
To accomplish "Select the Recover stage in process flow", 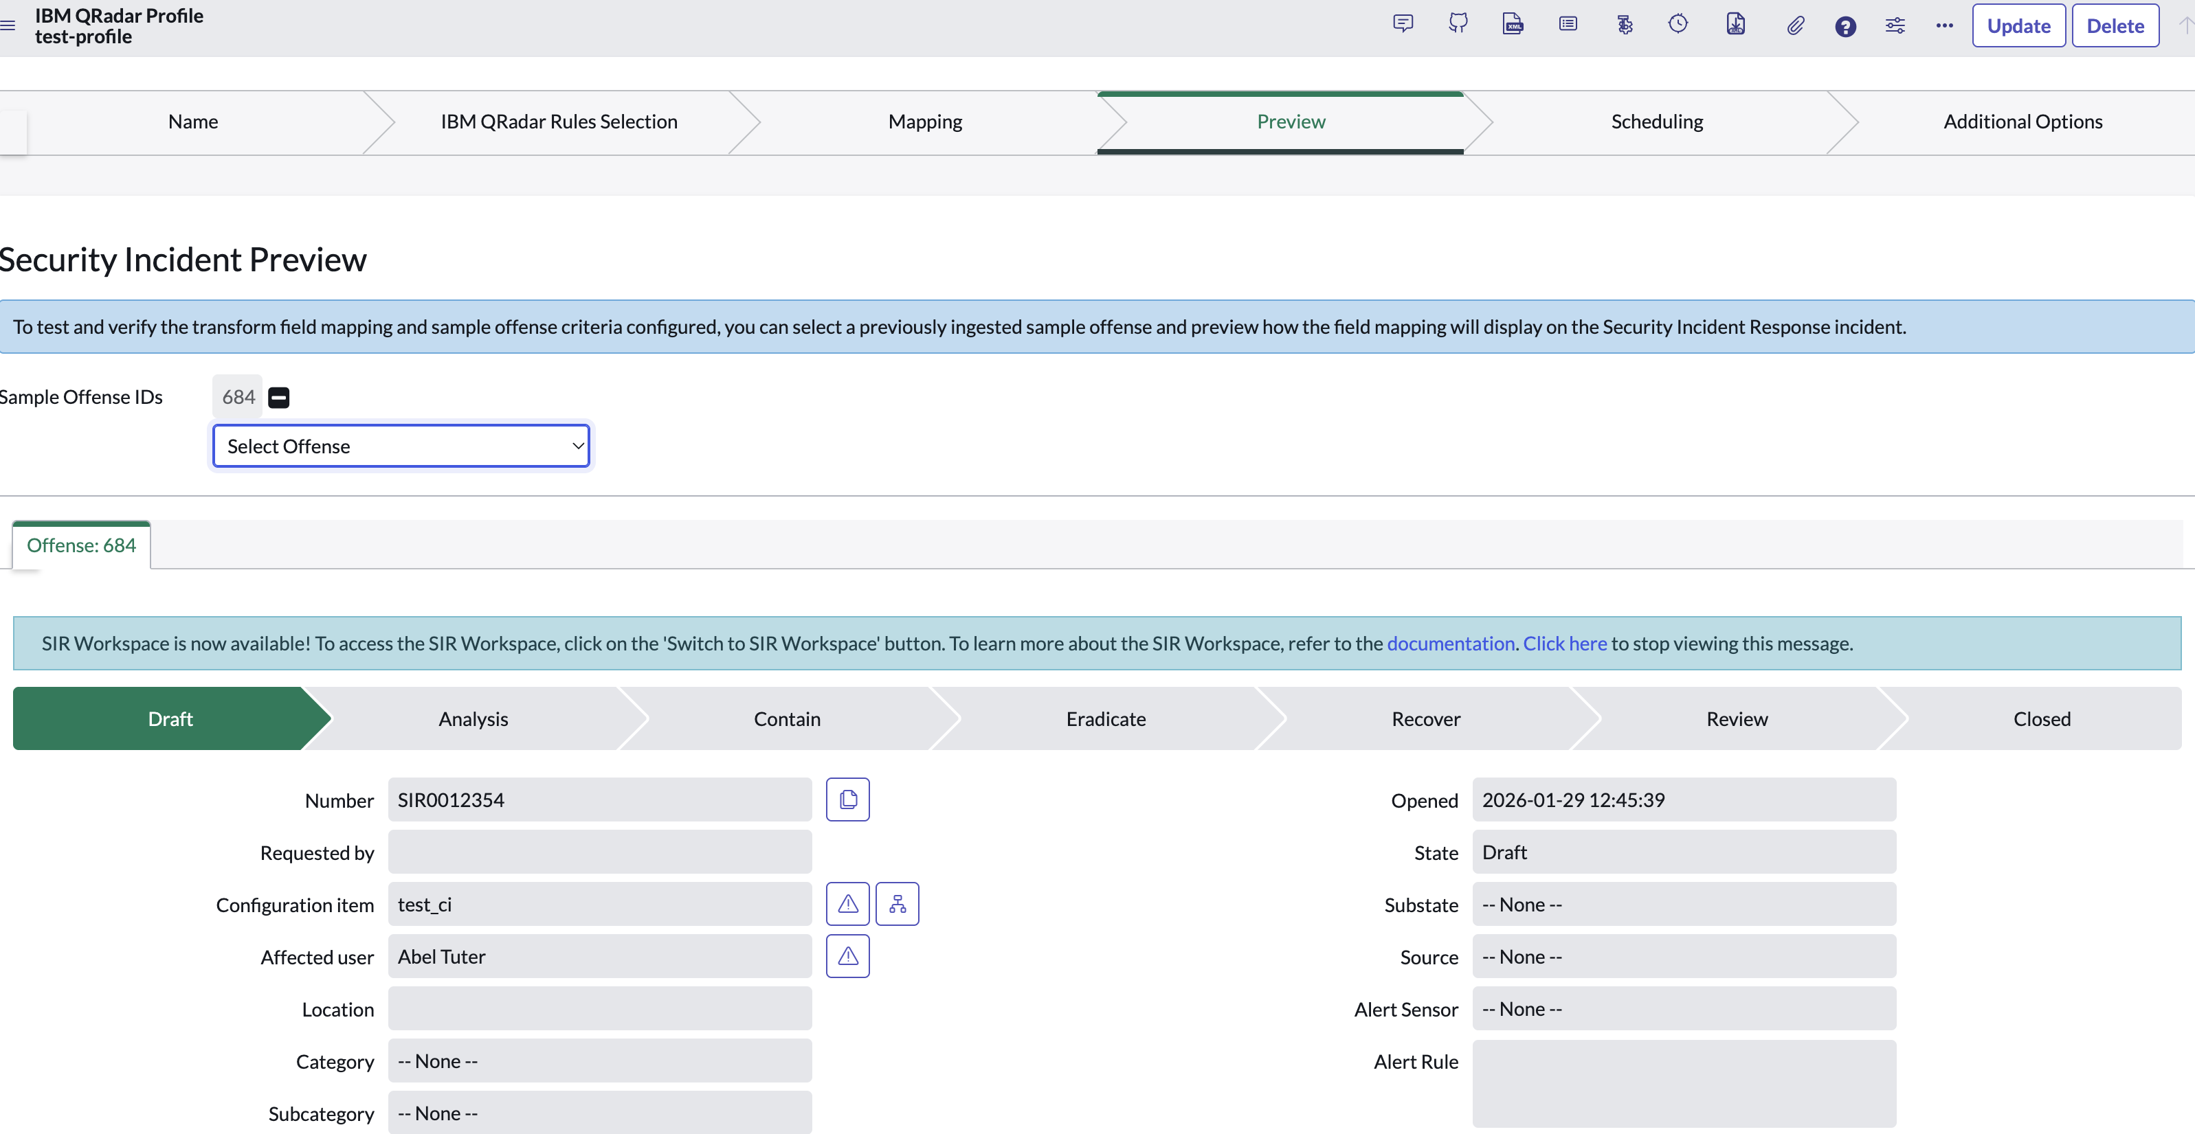I will pos(1427,718).
